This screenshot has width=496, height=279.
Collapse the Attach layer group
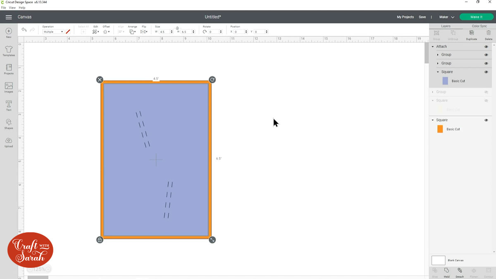[x=433, y=47]
